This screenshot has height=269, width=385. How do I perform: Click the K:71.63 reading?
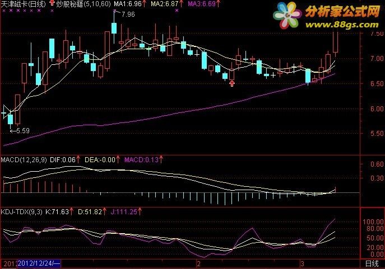point(57,211)
